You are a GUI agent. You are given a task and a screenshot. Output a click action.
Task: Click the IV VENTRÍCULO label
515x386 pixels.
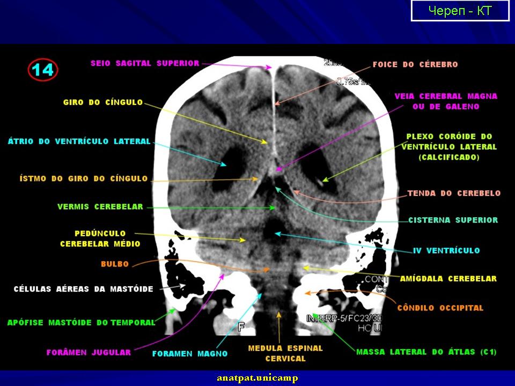point(446,250)
